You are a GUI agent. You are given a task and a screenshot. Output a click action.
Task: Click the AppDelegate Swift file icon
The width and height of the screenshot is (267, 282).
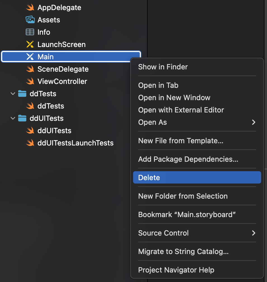30,8
